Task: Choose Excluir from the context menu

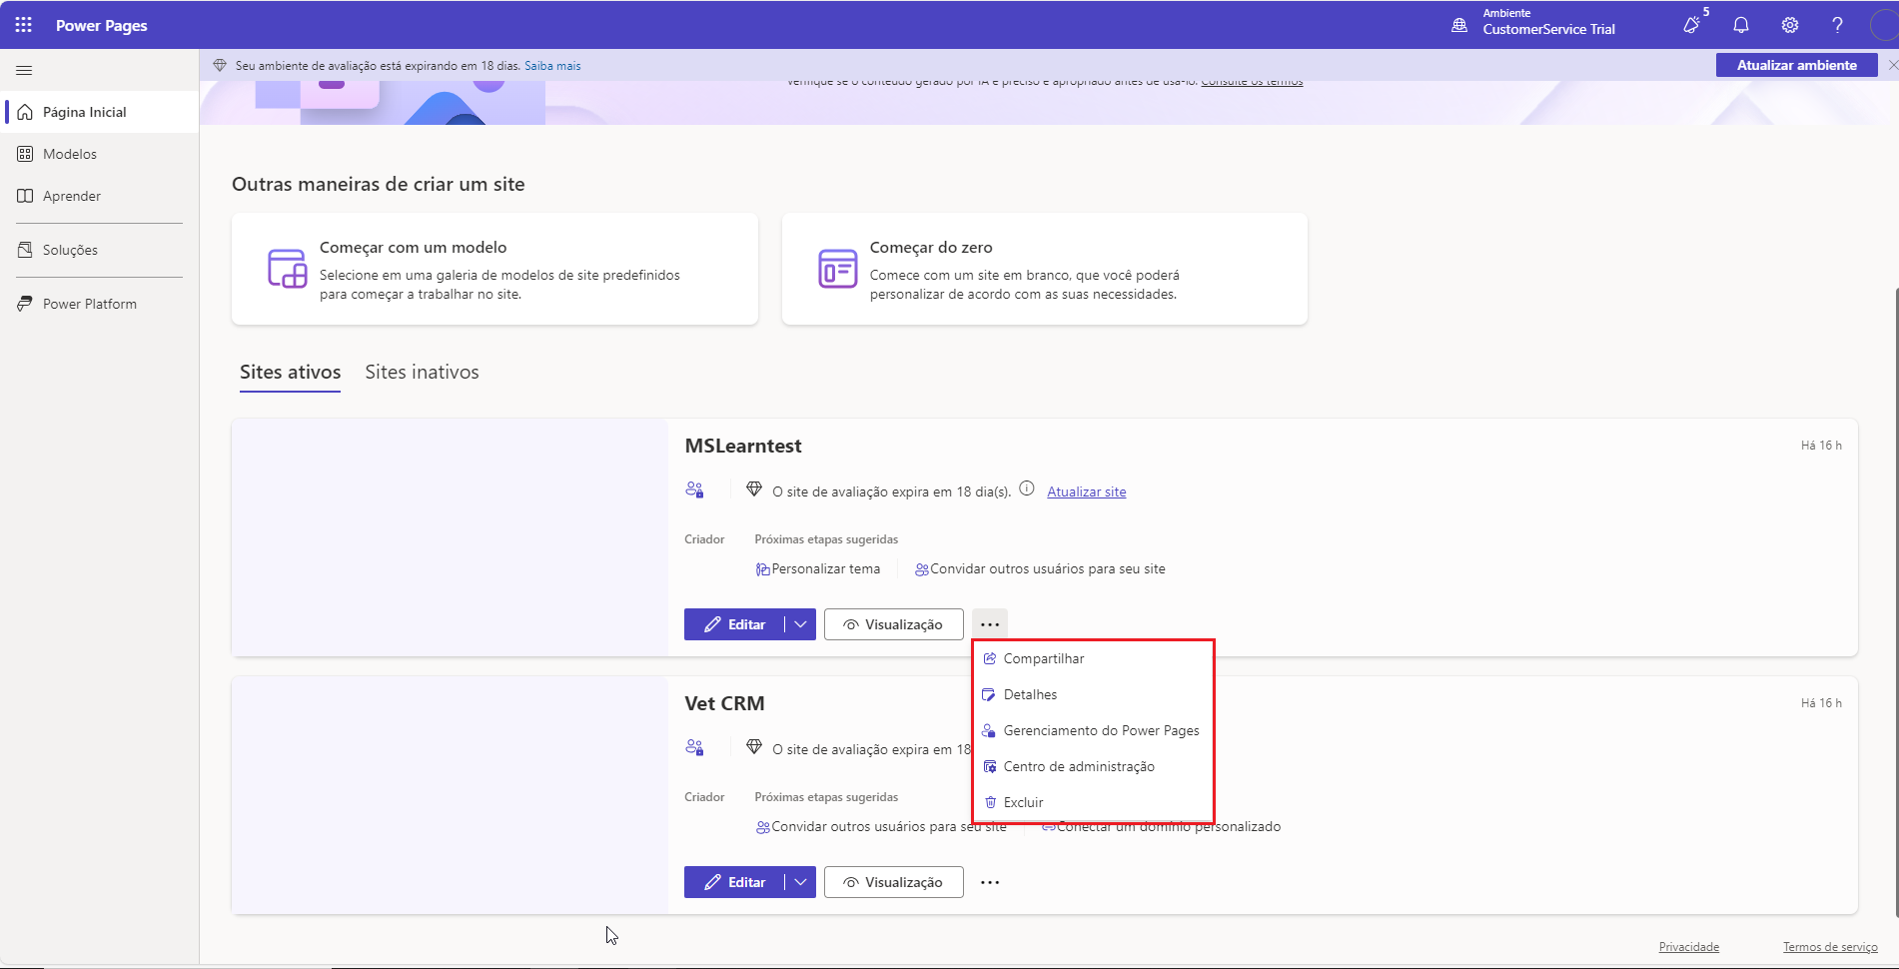Action: [x=1093, y=802]
